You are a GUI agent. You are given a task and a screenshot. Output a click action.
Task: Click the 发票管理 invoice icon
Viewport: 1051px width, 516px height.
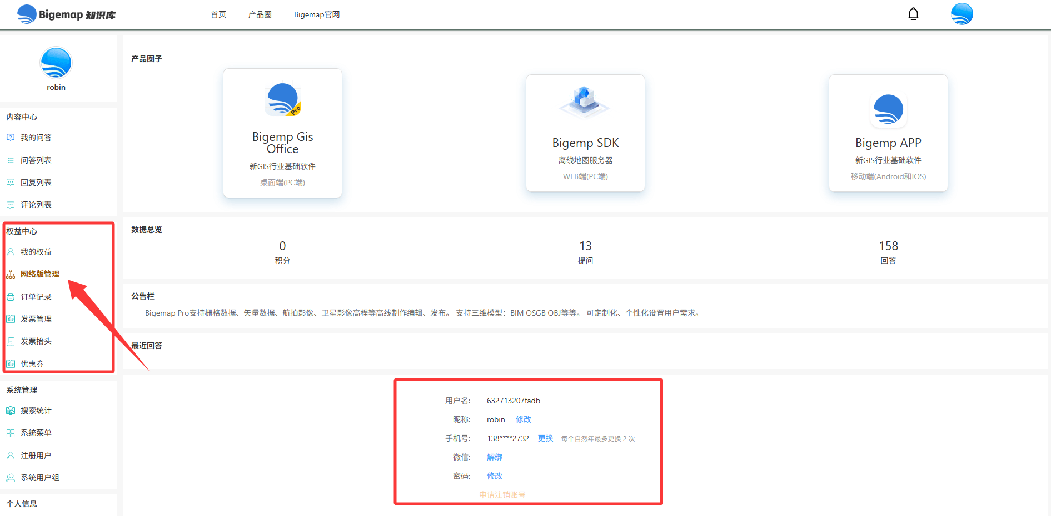[11, 319]
